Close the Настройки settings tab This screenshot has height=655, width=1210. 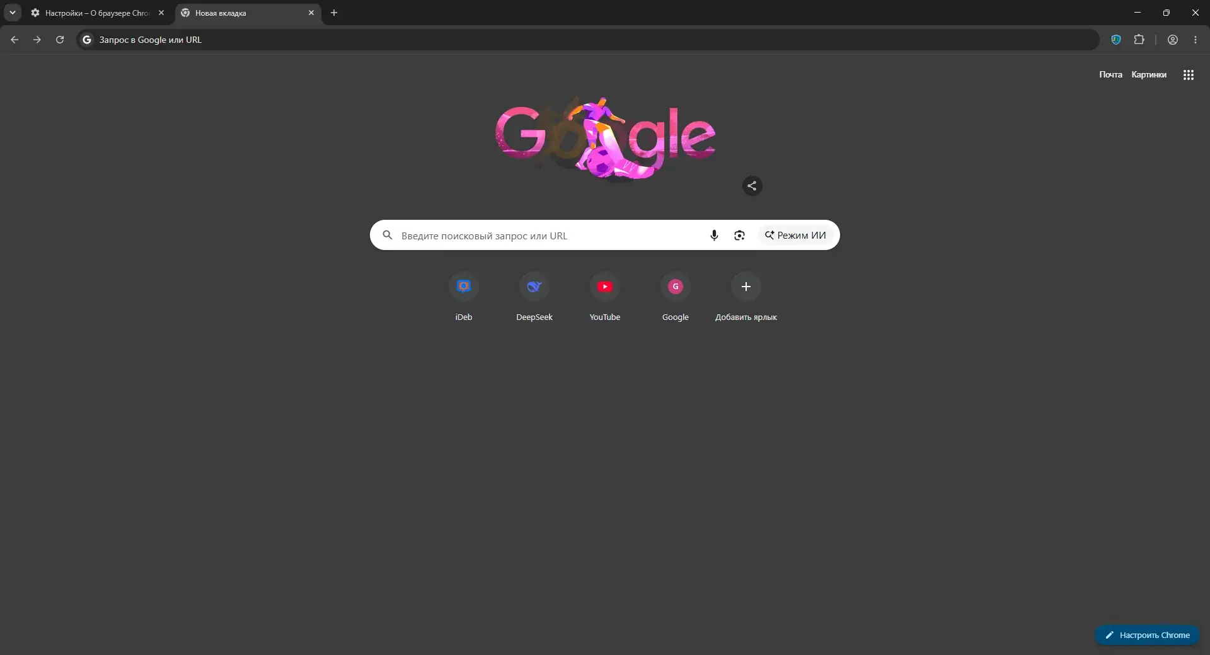tap(161, 13)
